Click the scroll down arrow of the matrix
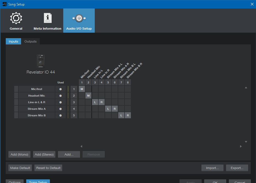This screenshot has width=256, height=183. click(246, 142)
